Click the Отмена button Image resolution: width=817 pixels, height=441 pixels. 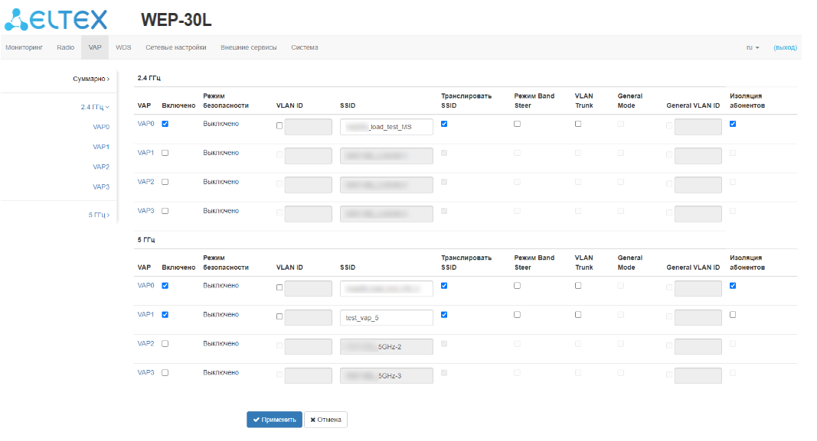pyautogui.click(x=325, y=420)
